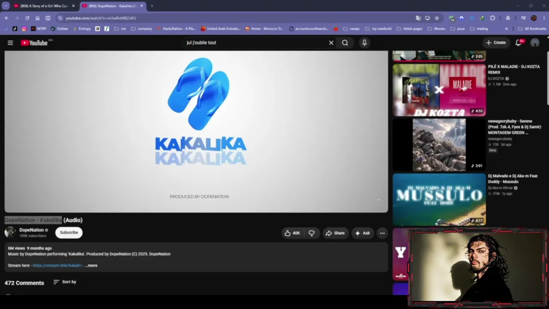Open media controls icon in Chrome toolbar
This screenshot has height=309, width=549.
pos(523,18)
